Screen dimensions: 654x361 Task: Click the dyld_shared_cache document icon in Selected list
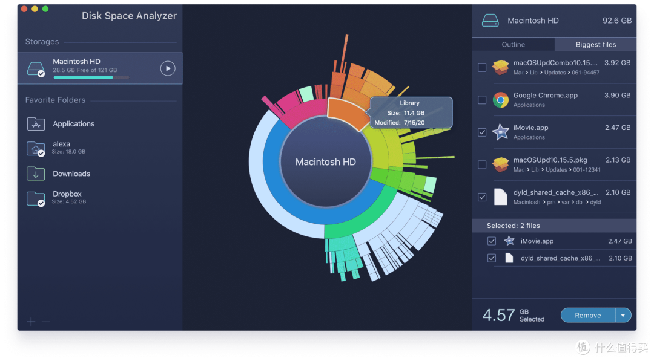509,258
